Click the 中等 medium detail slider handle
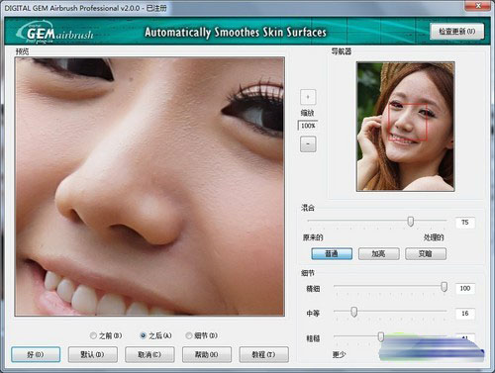Image resolution: width=495 pixels, height=373 pixels. (x=353, y=312)
